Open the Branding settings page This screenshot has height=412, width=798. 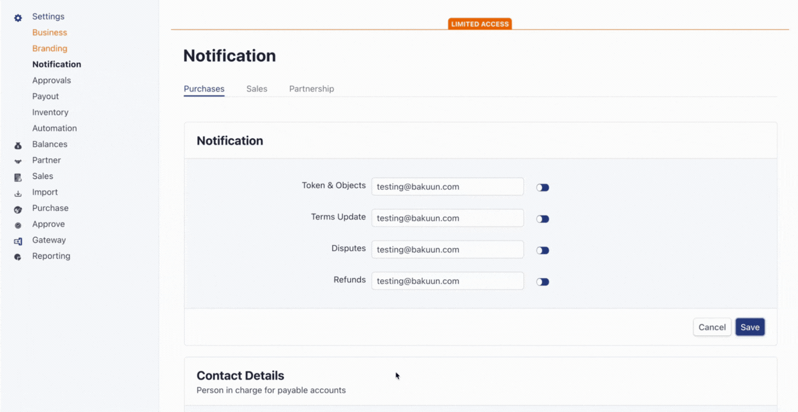coord(50,48)
